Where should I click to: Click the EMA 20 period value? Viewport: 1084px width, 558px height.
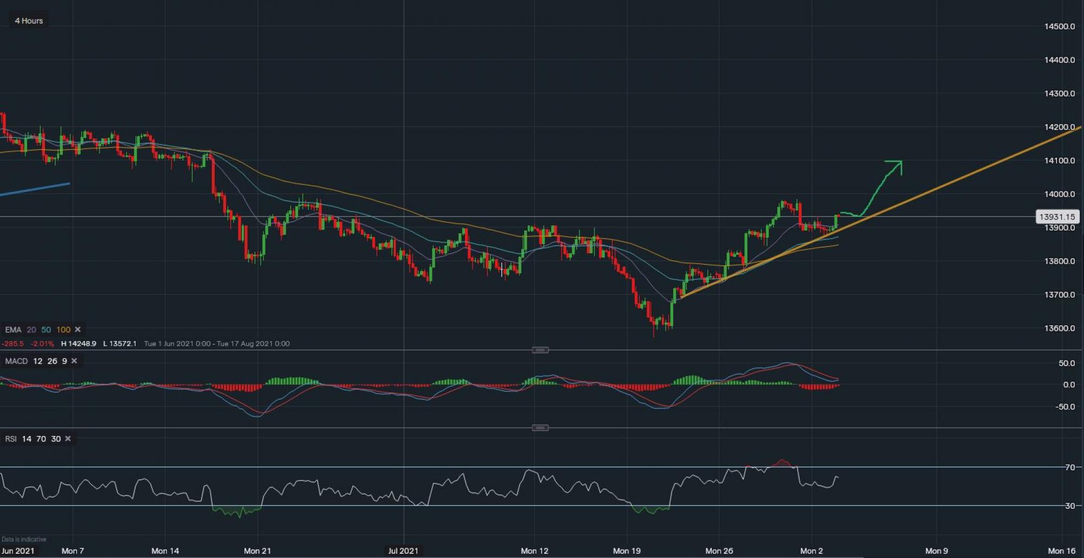pos(31,330)
